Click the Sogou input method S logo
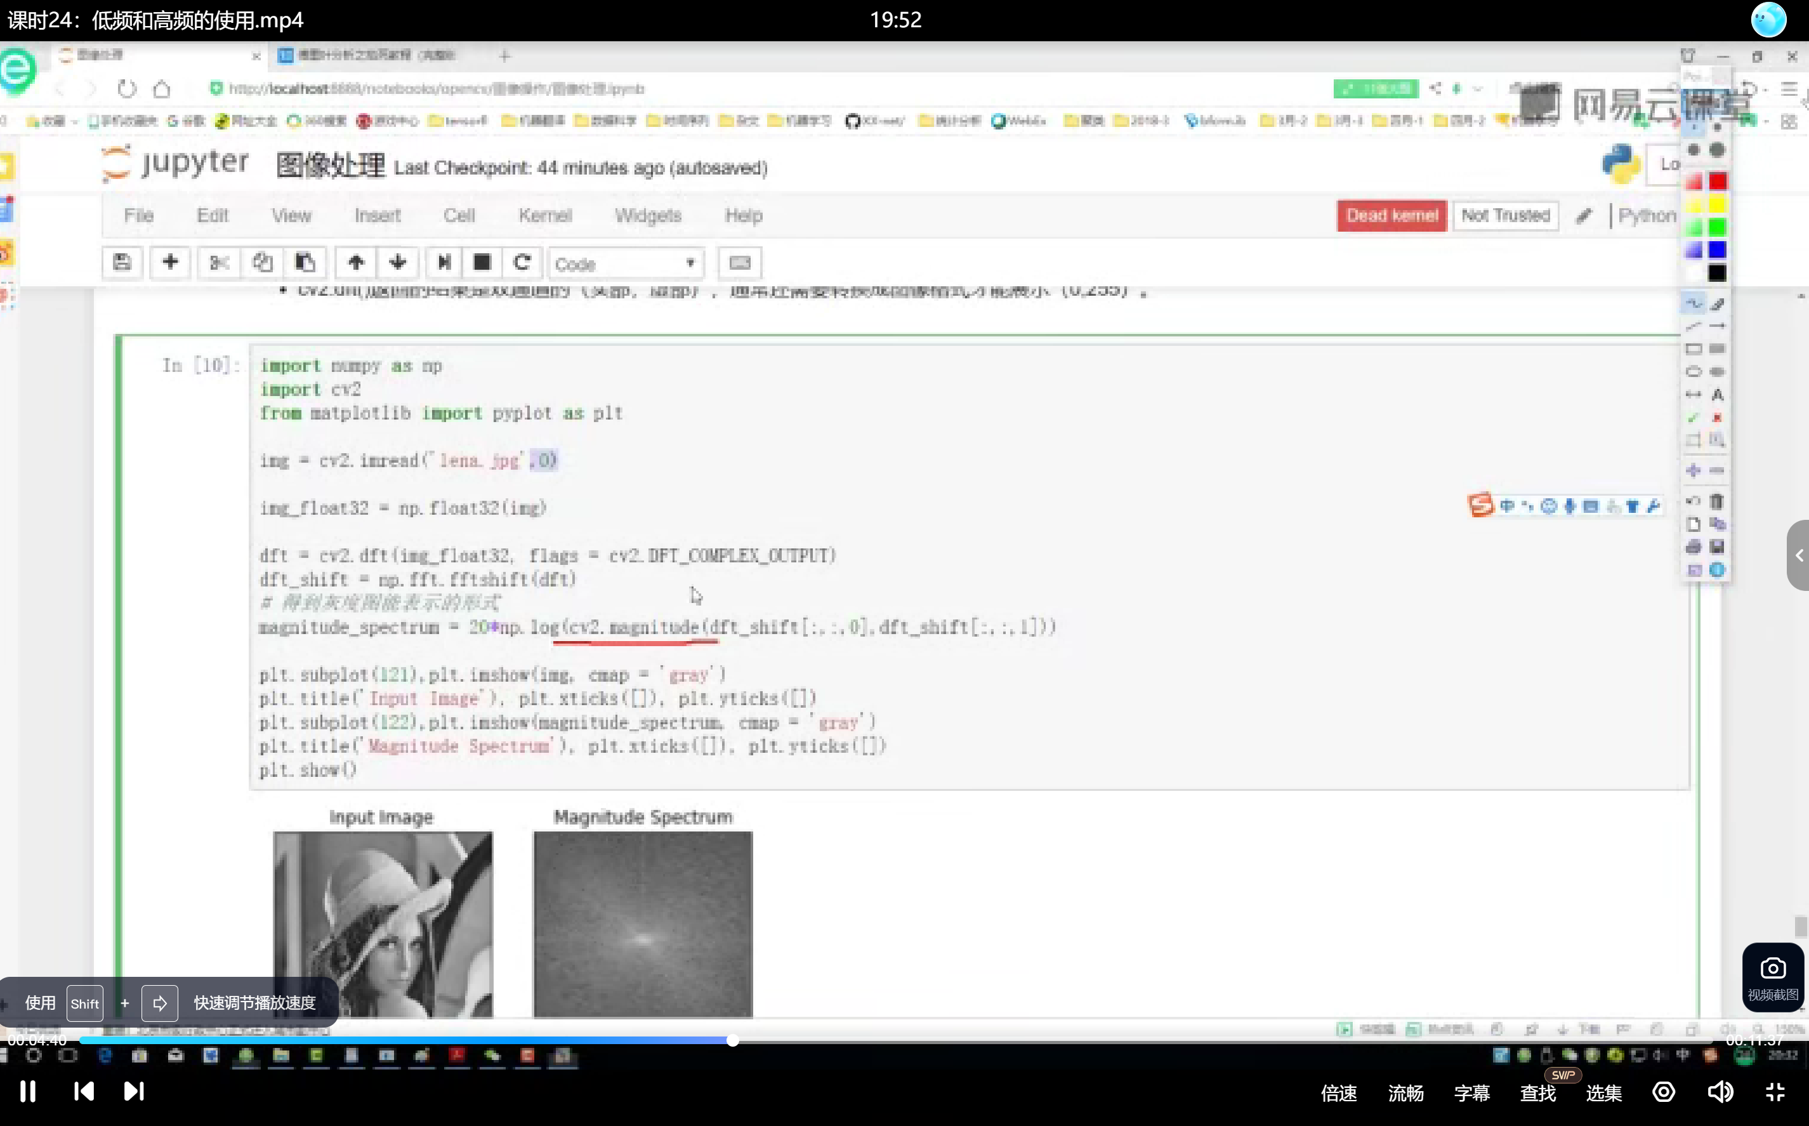Screen dimensions: 1809x1126 tap(1480, 505)
